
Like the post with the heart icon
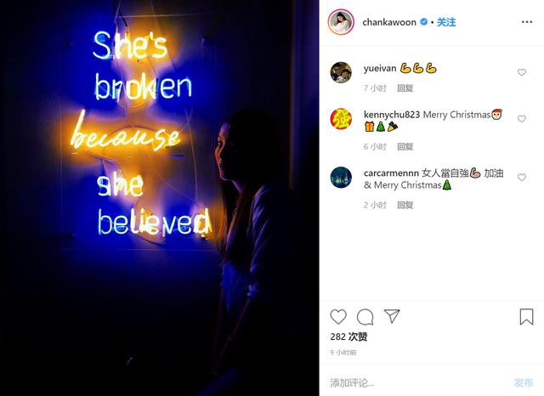click(x=338, y=317)
